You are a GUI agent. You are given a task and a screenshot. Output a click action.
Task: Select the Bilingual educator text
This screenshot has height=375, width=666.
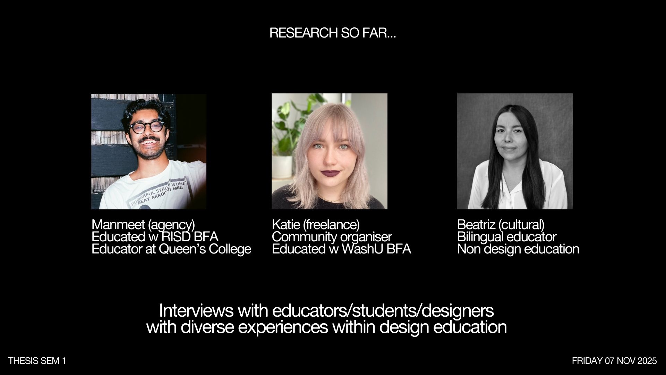click(506, 237)
